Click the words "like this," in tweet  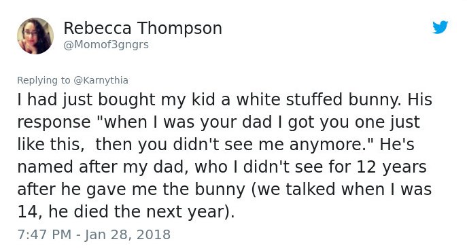click(51, 145)
